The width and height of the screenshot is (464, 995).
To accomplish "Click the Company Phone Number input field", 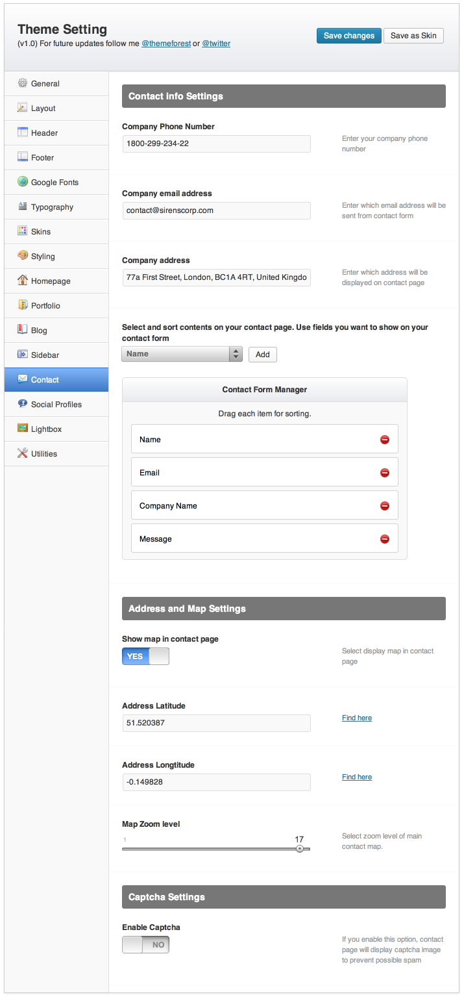I will [216, 144].
